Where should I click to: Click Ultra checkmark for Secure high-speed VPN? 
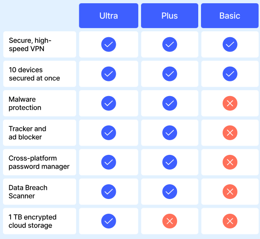pos(109,45)
